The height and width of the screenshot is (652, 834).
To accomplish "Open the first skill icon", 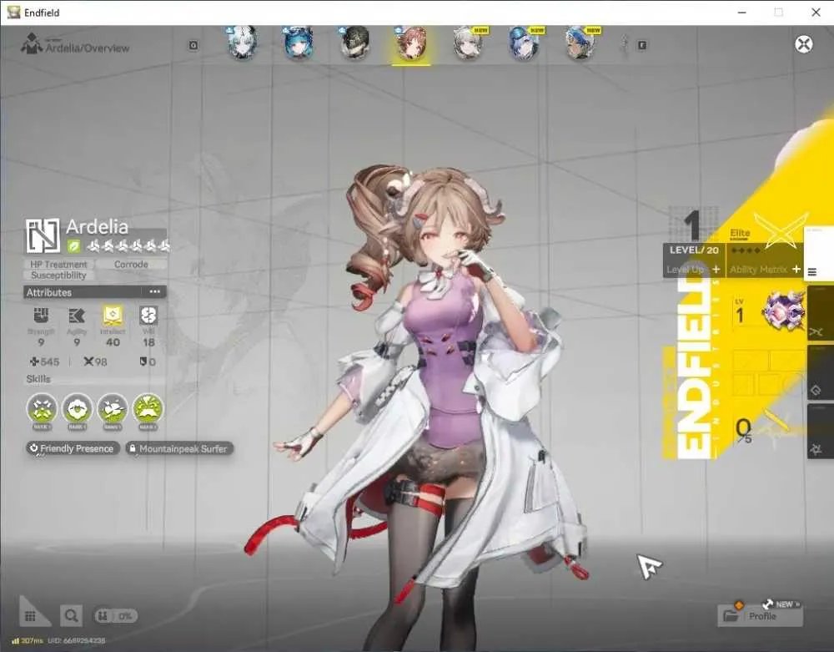I will click(x=42, y=409).
